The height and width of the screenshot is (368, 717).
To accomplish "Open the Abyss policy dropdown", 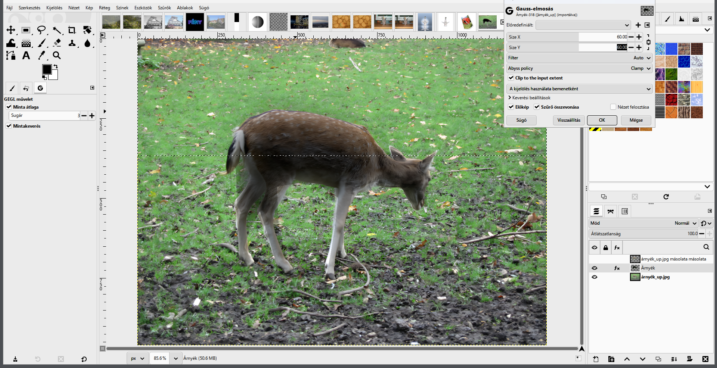I will (580, 68).
